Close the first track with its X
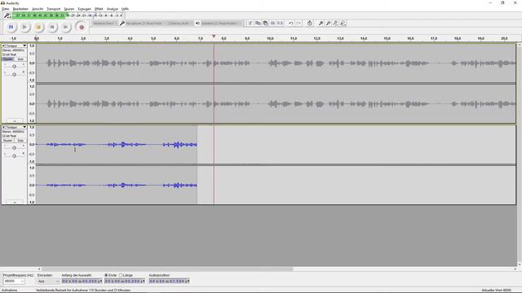522x293 pixels. pos(3,46)
